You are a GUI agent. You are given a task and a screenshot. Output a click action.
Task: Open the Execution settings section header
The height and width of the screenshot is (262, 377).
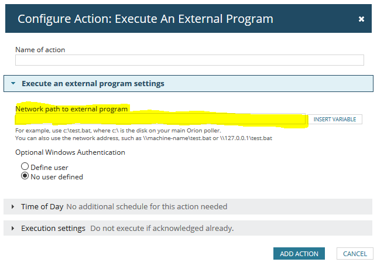tap(53, 228)
